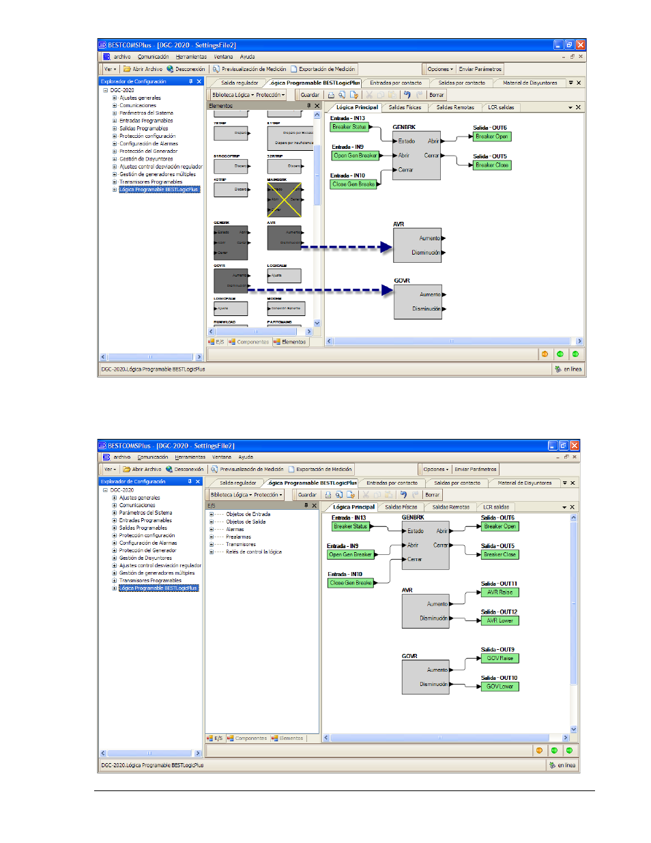Pin the Explorador de Configuración panel in lower window
Image resolution: width=651 pixels, height=843 pixels.
pos(190,481)
